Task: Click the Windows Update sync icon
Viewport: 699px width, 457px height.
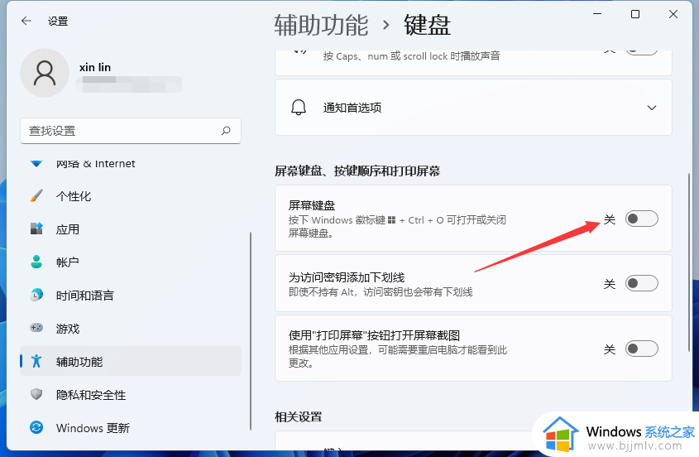Action: click(36, 427)
